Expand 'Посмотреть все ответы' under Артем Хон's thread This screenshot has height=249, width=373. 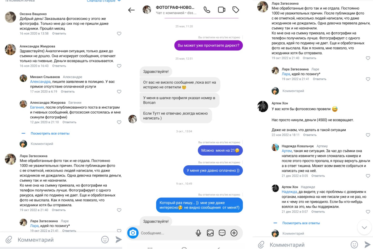(301, 223)
